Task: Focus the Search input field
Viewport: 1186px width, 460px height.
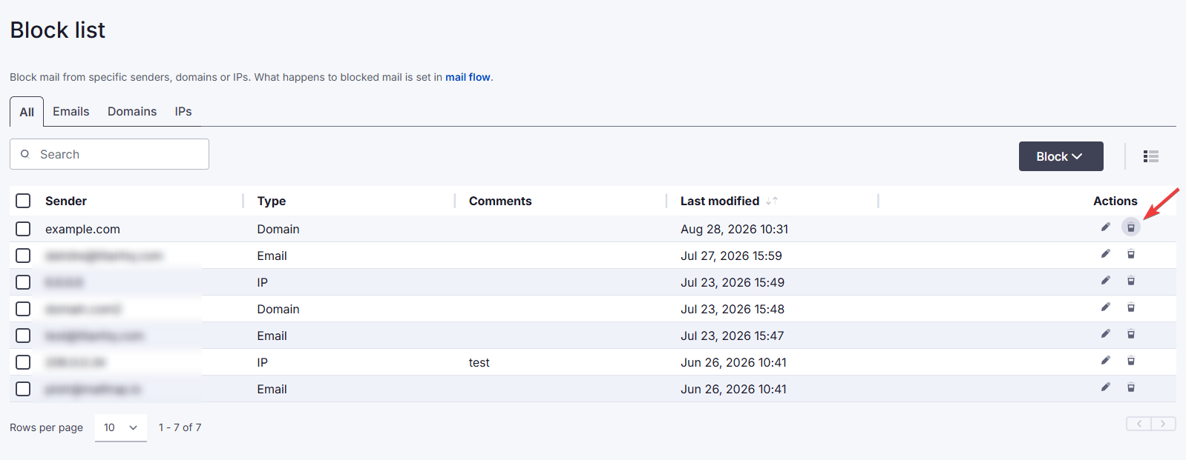Action: coord(109,154)
